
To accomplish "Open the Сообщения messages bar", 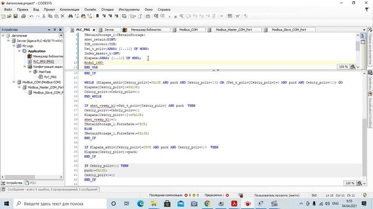I will 50,189.
